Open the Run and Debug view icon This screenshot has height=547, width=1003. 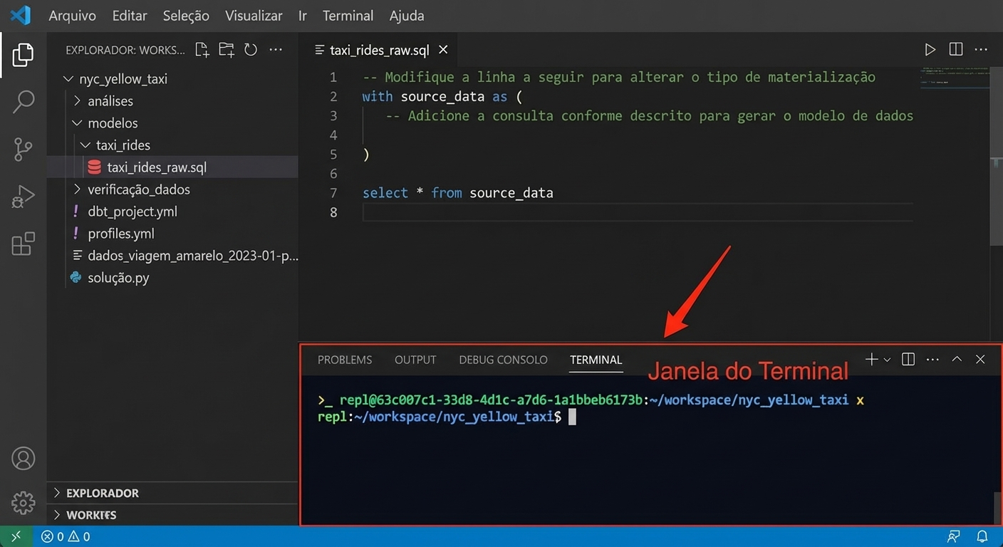[23, 197]
